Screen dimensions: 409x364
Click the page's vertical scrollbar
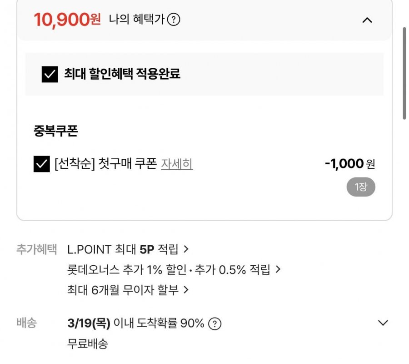pyautogui.click(x=404, y=73)
